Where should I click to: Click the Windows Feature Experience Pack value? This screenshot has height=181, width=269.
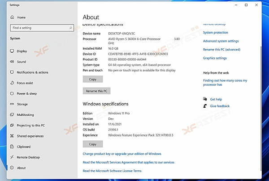click(141, 135)
